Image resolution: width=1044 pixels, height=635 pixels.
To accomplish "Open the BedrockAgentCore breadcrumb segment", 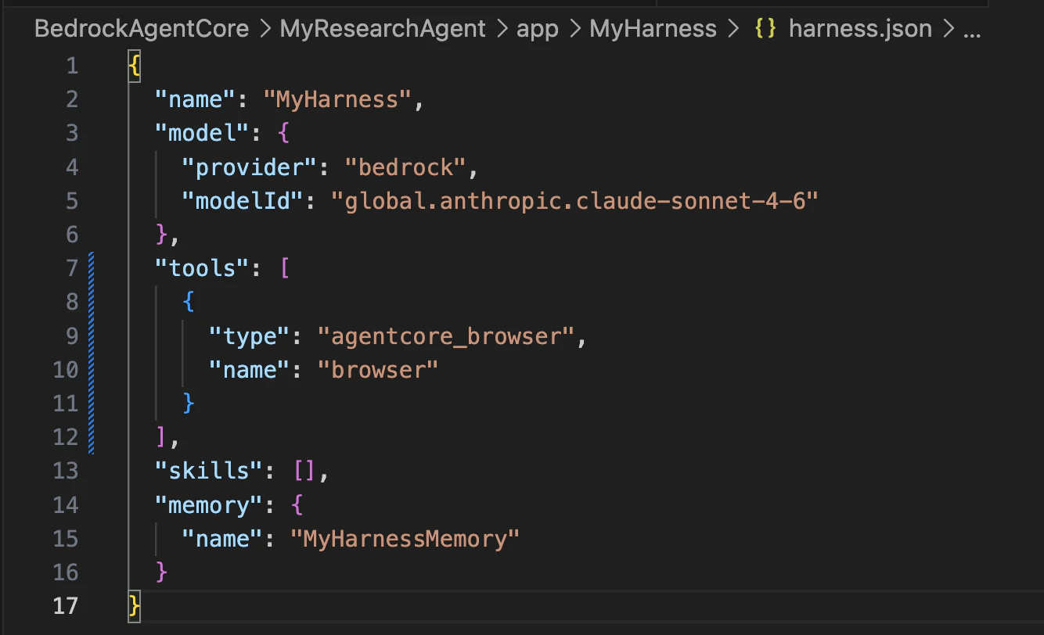I will click(x=142, y=30).
